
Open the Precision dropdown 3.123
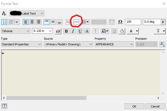pyautogui.click(x=146, y=44)
